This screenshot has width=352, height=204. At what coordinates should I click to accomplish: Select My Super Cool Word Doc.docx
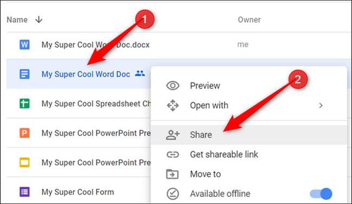tap(95, 44)
